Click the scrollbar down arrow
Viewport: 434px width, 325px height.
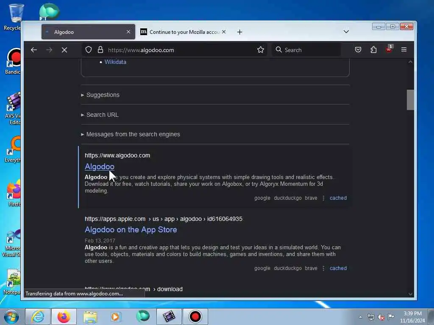click(410, 294)
